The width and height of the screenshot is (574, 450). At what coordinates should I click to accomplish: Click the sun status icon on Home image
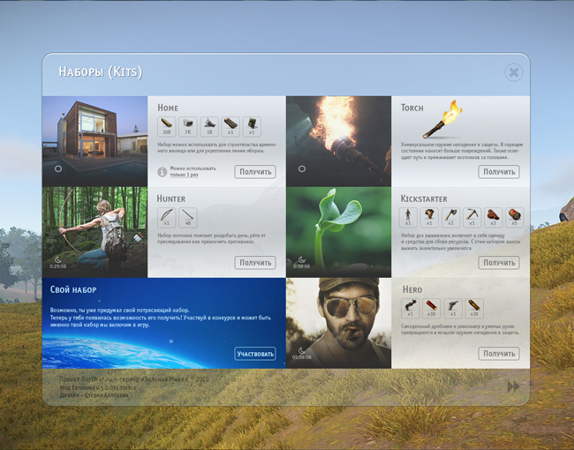pyautogui.click(x=58, y=169)
